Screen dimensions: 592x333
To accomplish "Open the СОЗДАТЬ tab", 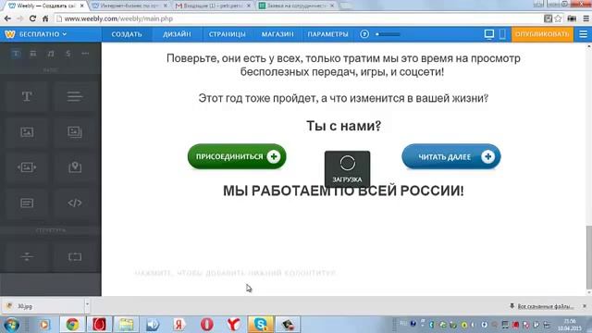I will coord(127,34).
